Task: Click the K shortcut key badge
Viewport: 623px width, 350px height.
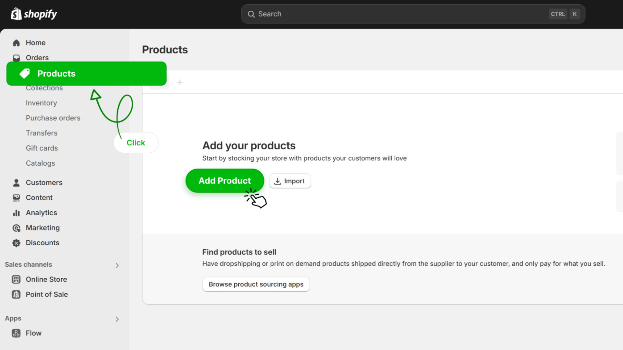Action: (x=575, y=14)
